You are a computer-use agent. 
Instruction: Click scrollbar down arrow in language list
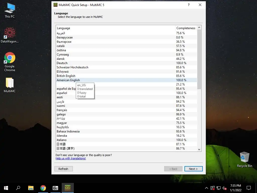(199, 149)
